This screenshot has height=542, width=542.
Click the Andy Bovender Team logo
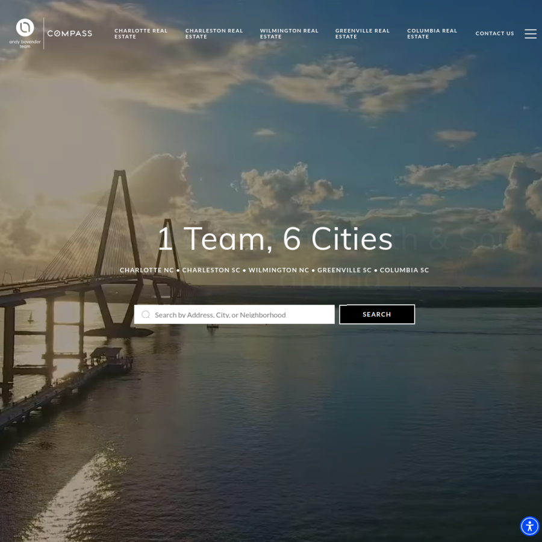point(25,34)
